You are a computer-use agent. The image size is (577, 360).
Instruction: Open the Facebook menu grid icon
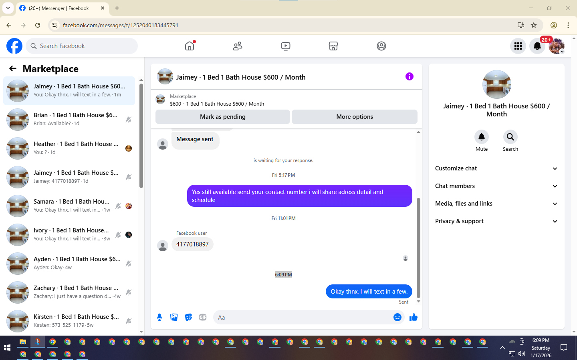pyautogui.click(x=518, y=46)
